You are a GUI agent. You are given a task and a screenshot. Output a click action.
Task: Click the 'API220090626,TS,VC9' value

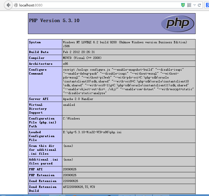79,187
